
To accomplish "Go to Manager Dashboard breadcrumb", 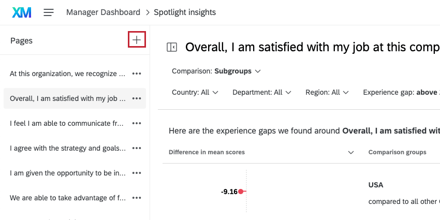I will (x=103, y=12).
